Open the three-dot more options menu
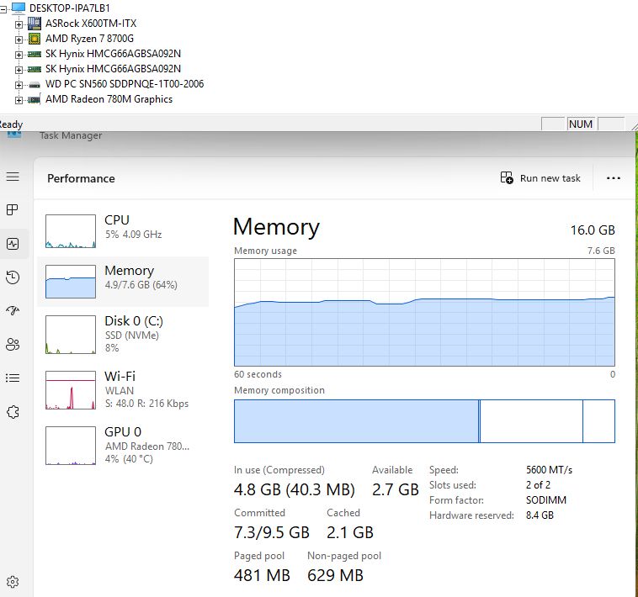 613,178
